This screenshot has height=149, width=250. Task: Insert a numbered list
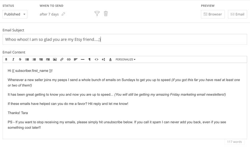pos(34,59)
